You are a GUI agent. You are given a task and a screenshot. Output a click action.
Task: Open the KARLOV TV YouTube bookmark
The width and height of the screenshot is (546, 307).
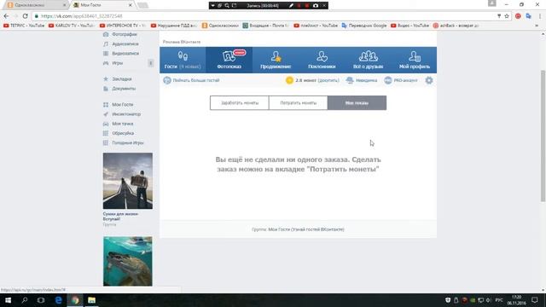tap(72, 26)
